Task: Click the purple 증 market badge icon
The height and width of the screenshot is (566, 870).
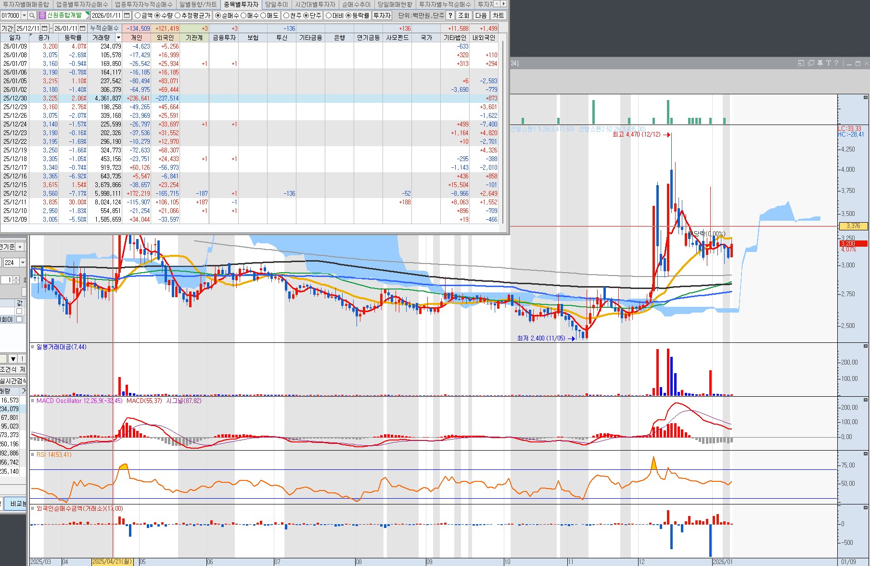Action: pyautogui.click(x=42, y=15)
